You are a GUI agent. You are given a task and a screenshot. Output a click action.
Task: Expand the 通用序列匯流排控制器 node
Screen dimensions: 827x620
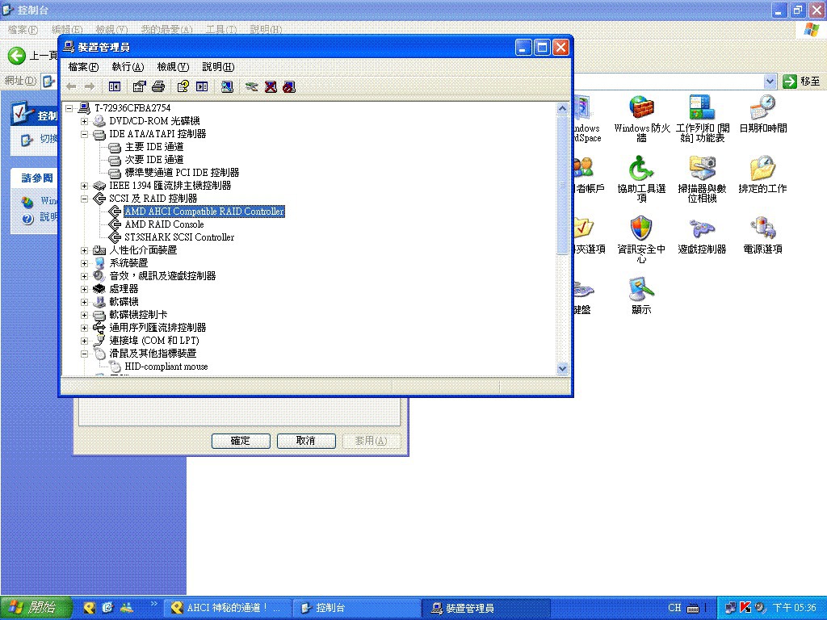point(84,328)
